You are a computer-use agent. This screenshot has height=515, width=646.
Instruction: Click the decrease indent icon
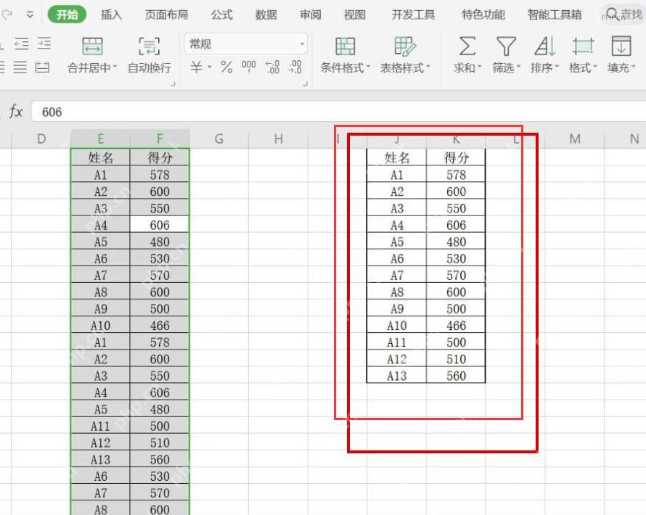point(22,44)
